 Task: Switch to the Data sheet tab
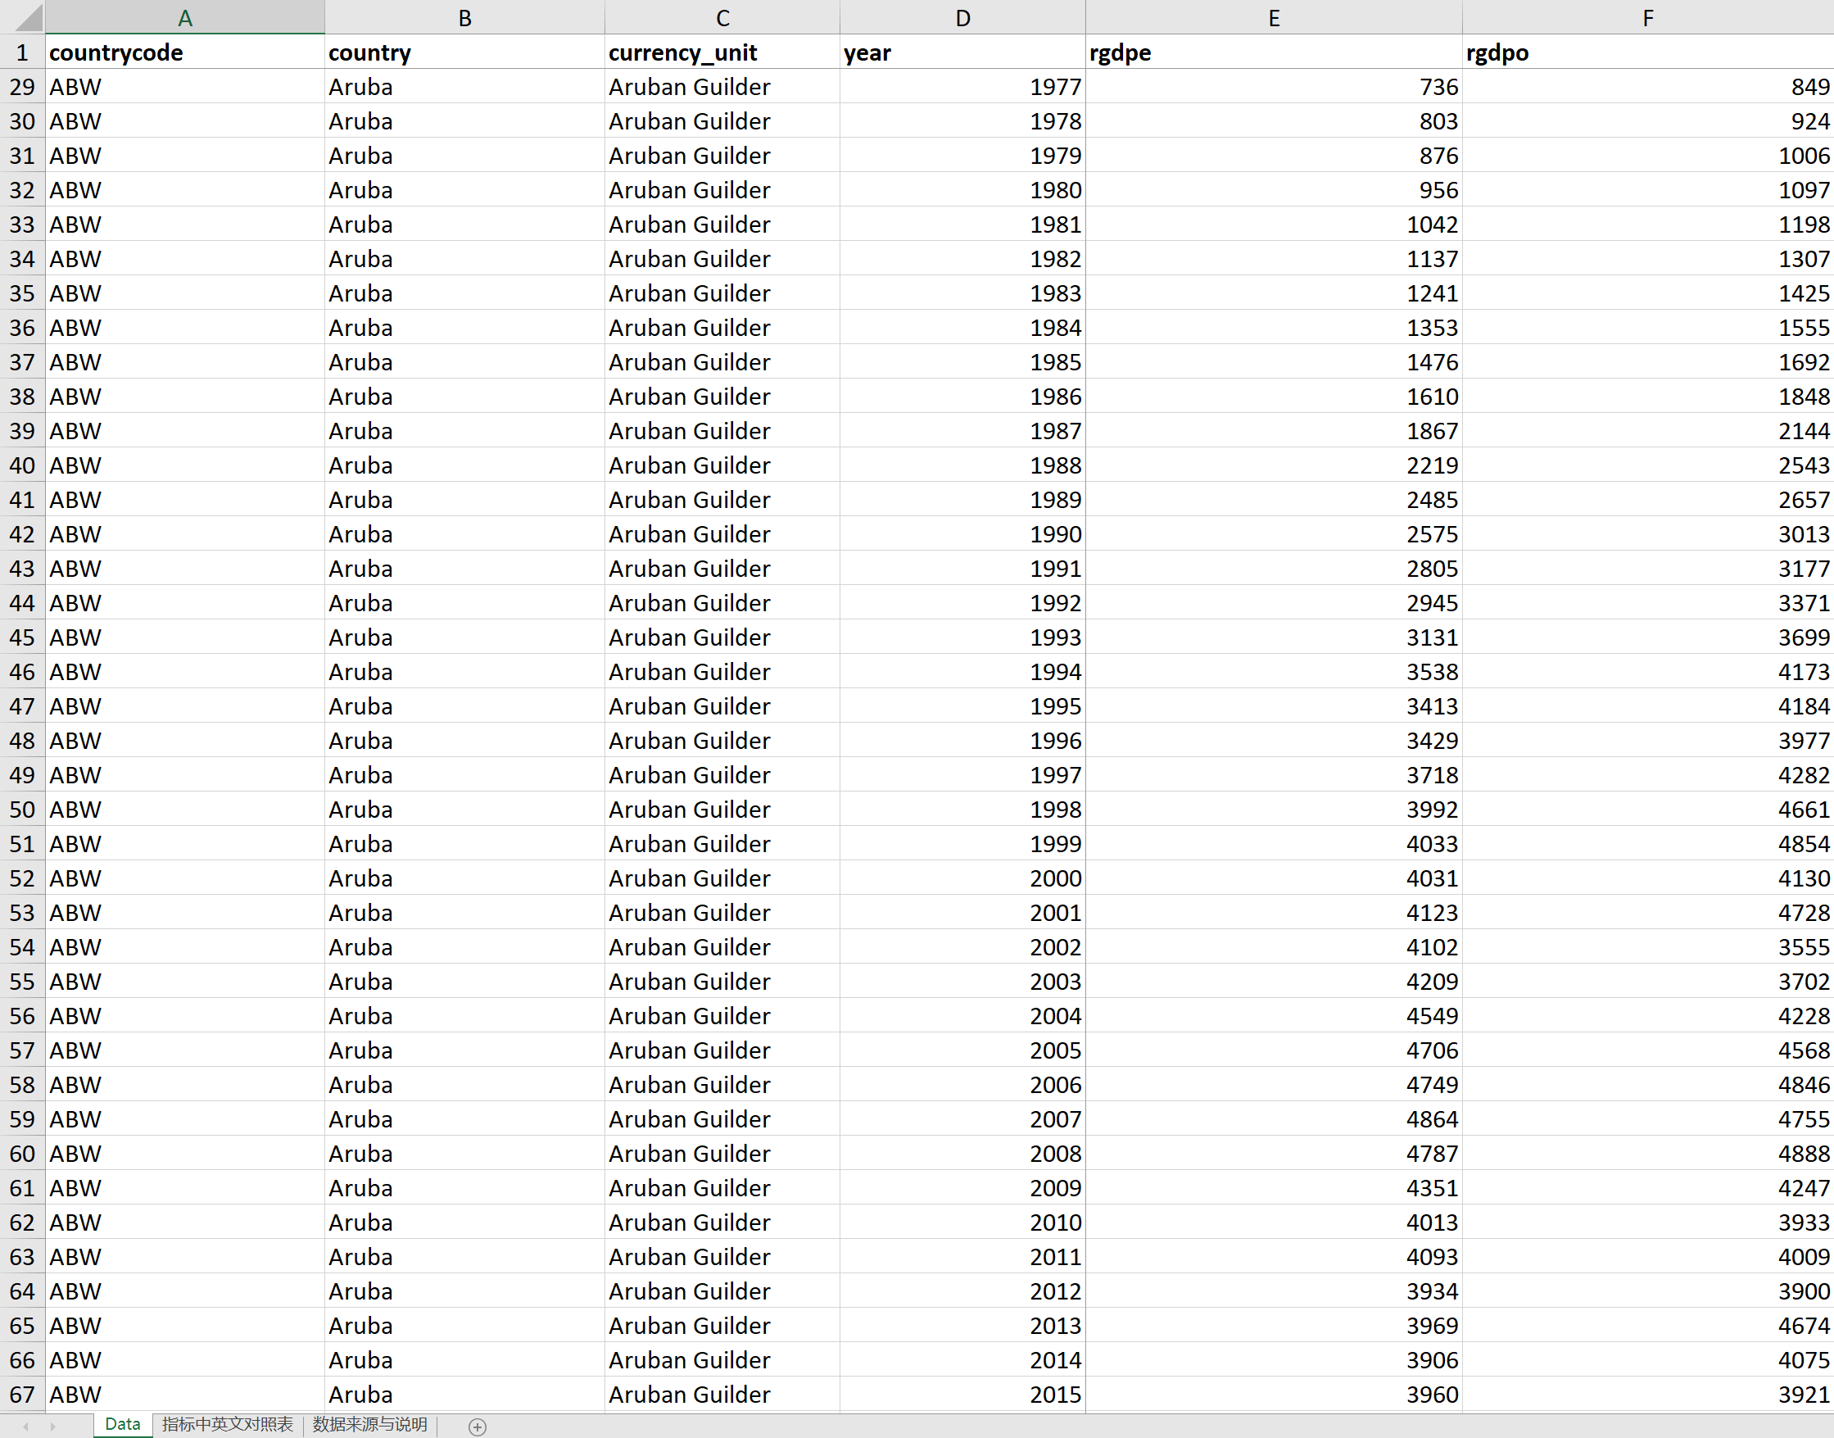[122, 1424]
